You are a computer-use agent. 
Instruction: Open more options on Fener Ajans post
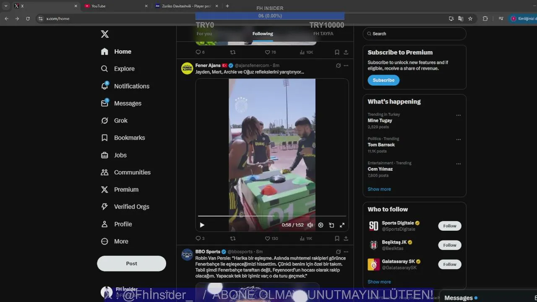pyautogui.click(x=346, y=65)
